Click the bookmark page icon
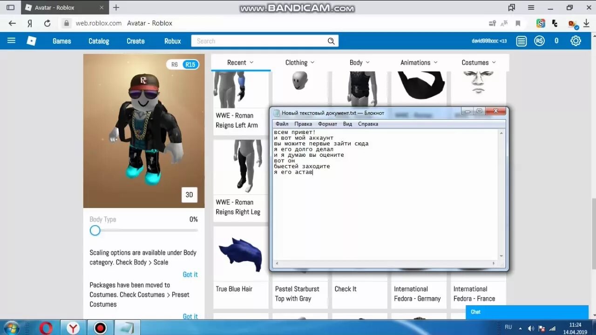596x335 pixels. 517,23
